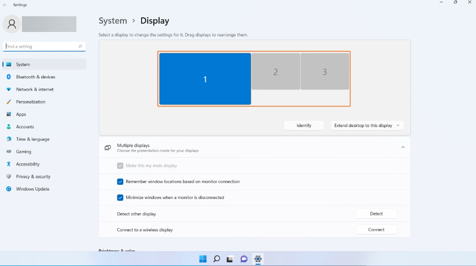Click the Apps sidebar icon
Image resolution: width=476 pixels, height=266 pixels.
pyautogui.click(x=9, y=114)
